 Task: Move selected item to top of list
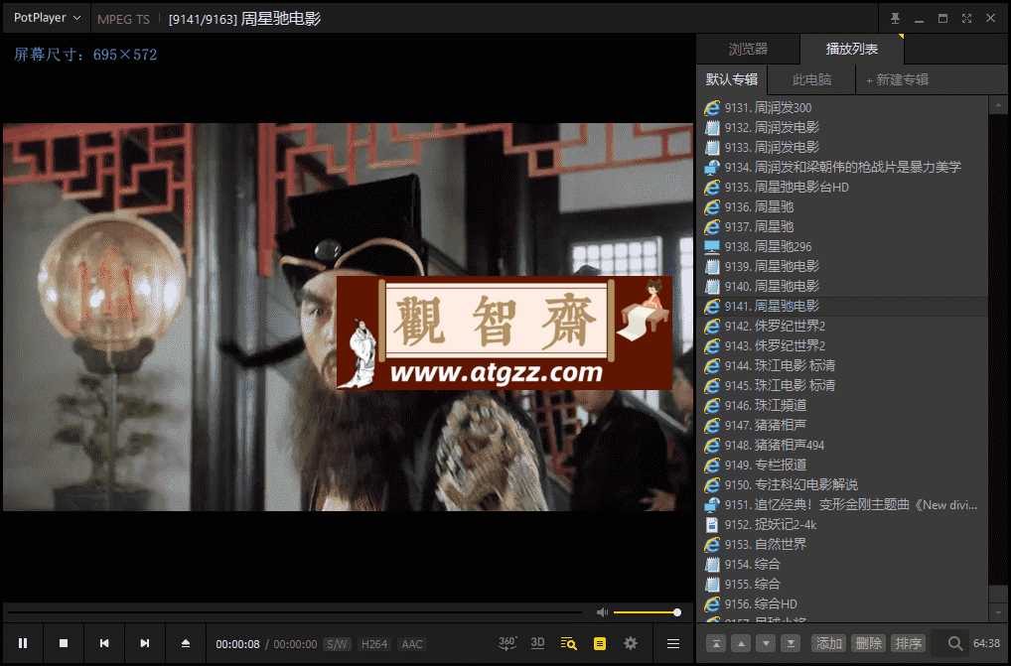pyautogui.click(x=716, y=643)
